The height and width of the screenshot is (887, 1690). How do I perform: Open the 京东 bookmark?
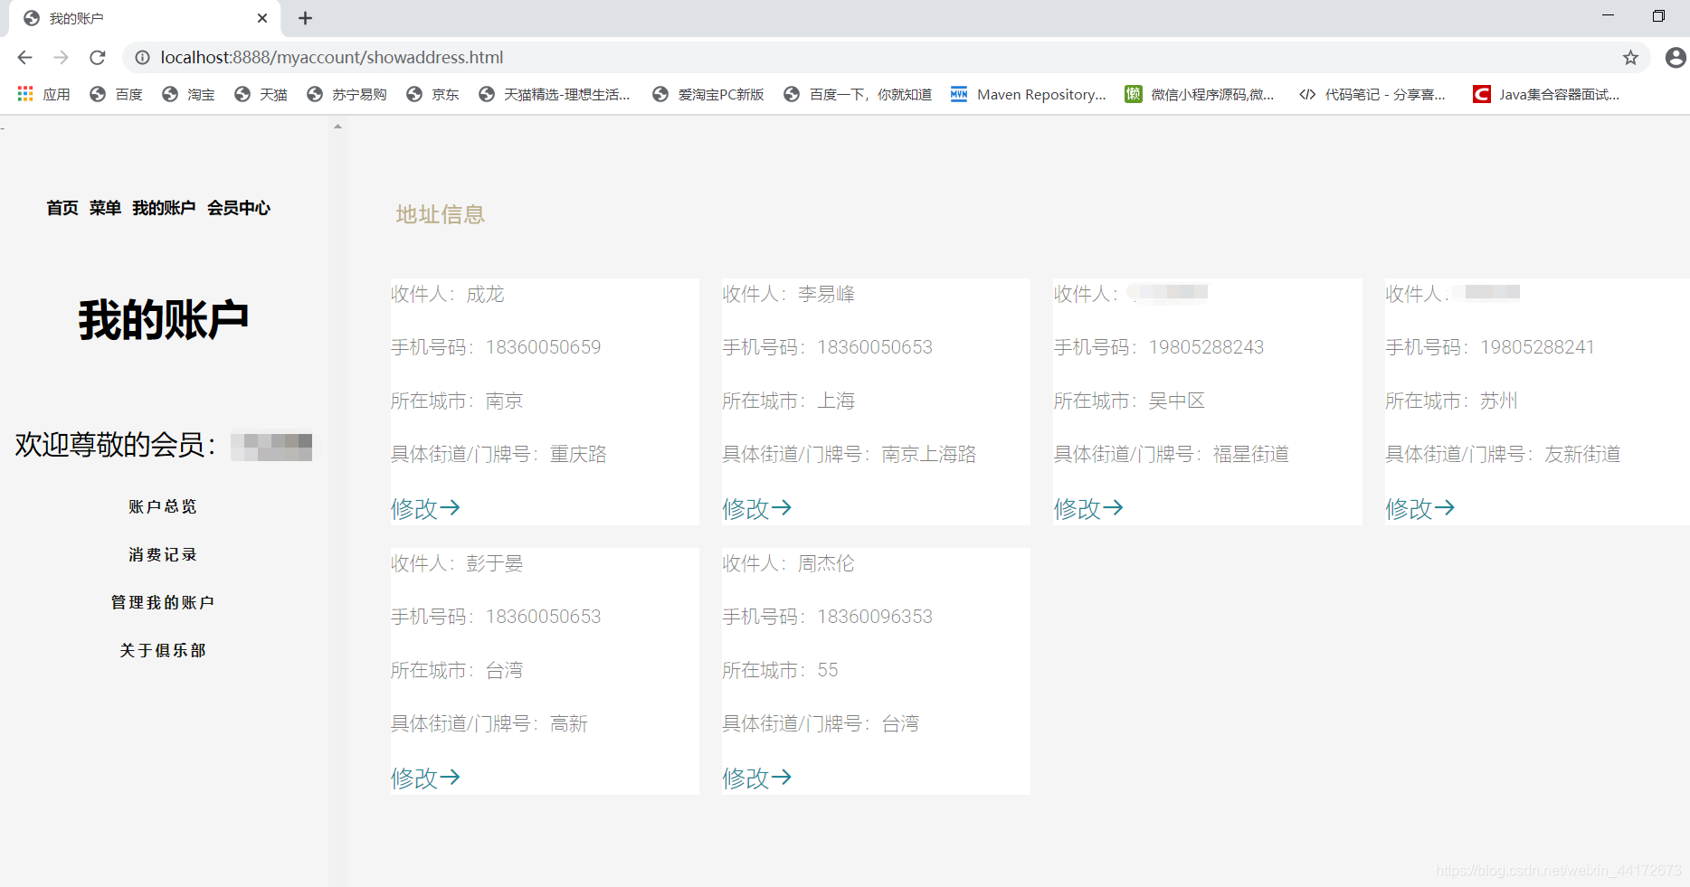pos(432,94)
